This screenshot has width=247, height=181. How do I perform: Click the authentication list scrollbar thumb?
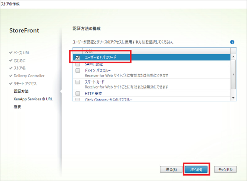[233, 74]
